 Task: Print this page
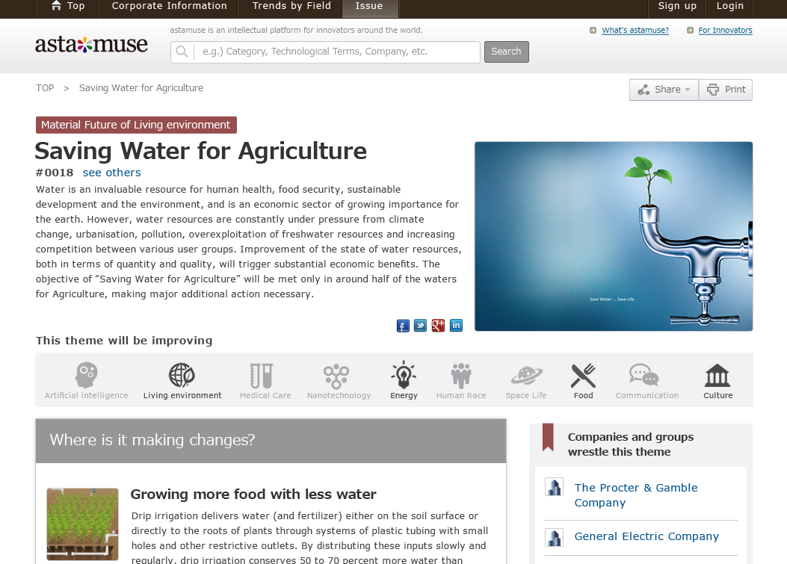coord(726,90)
